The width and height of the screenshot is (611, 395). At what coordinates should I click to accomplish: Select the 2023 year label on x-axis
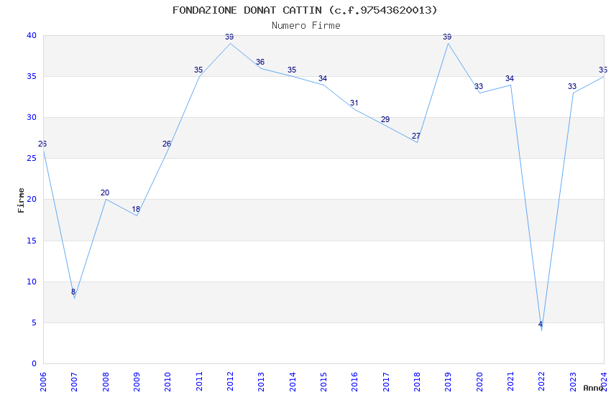point(573,382)
